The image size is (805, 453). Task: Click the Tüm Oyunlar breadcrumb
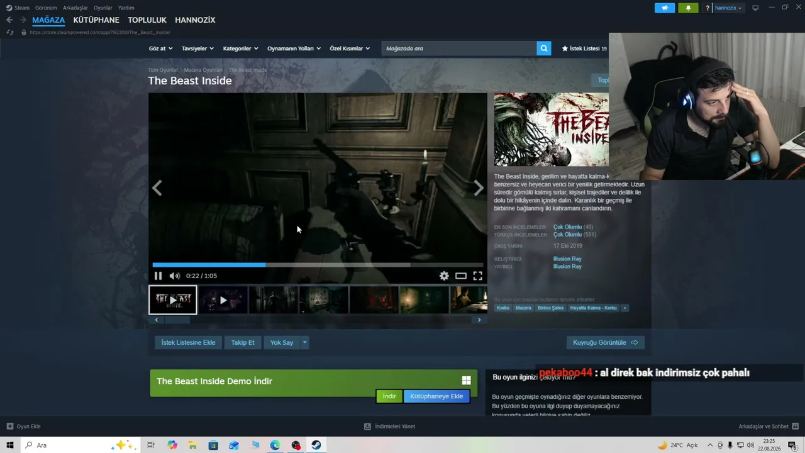coord(163,70)
